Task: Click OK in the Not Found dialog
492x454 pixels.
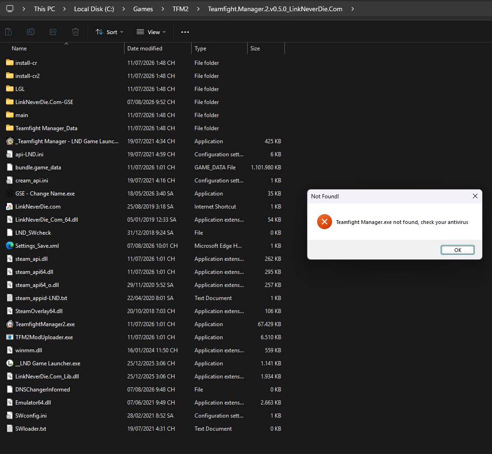Action: pyautogui.click(x=457, y=250)
